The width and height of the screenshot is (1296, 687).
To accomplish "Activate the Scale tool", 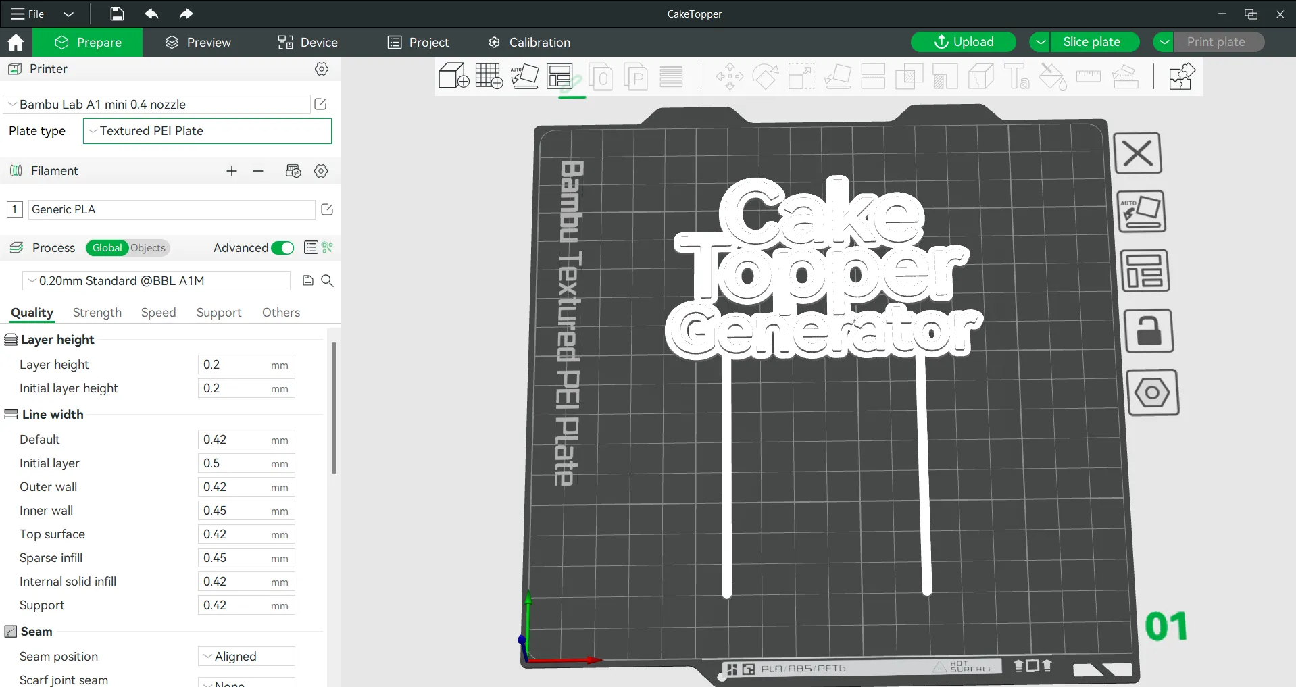I will (x=801, y=76).
